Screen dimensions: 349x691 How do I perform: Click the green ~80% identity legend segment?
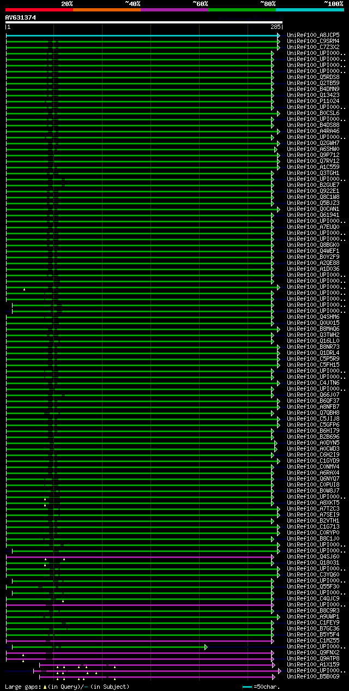point(242,10)
